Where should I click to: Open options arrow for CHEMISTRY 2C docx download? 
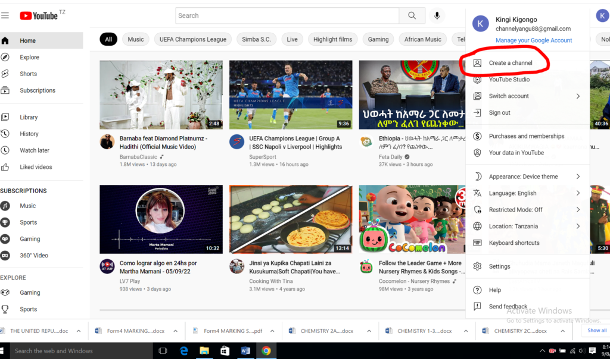(562, 331)
